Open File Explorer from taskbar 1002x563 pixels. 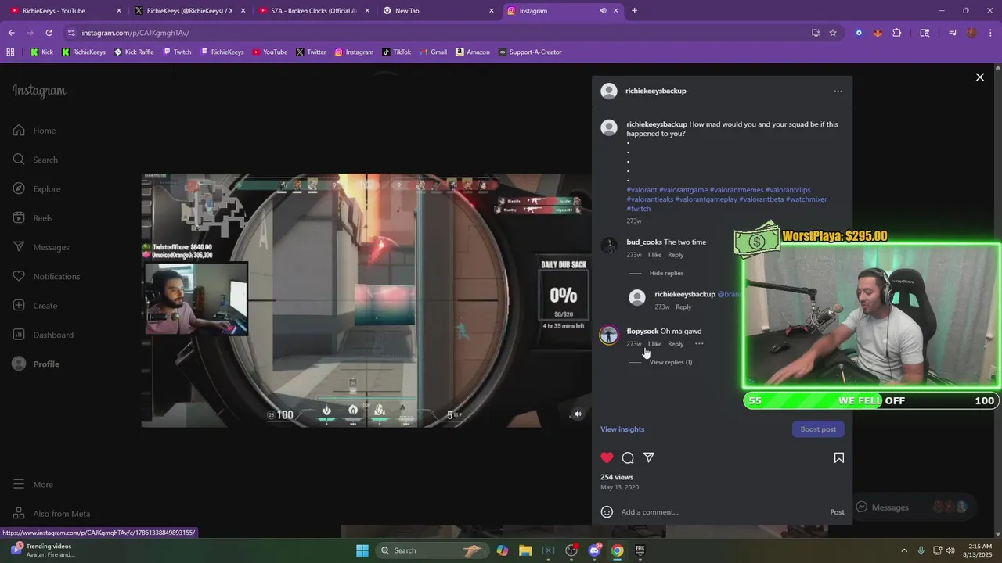tap(525, 550)
